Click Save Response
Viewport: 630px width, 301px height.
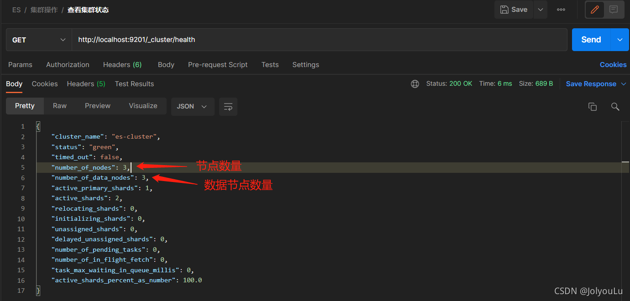click(591, 84)
